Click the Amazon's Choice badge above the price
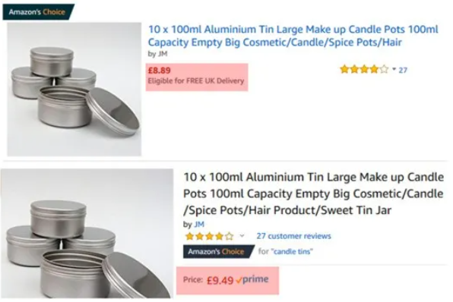453x302 pixels. [x=219, y=251]
